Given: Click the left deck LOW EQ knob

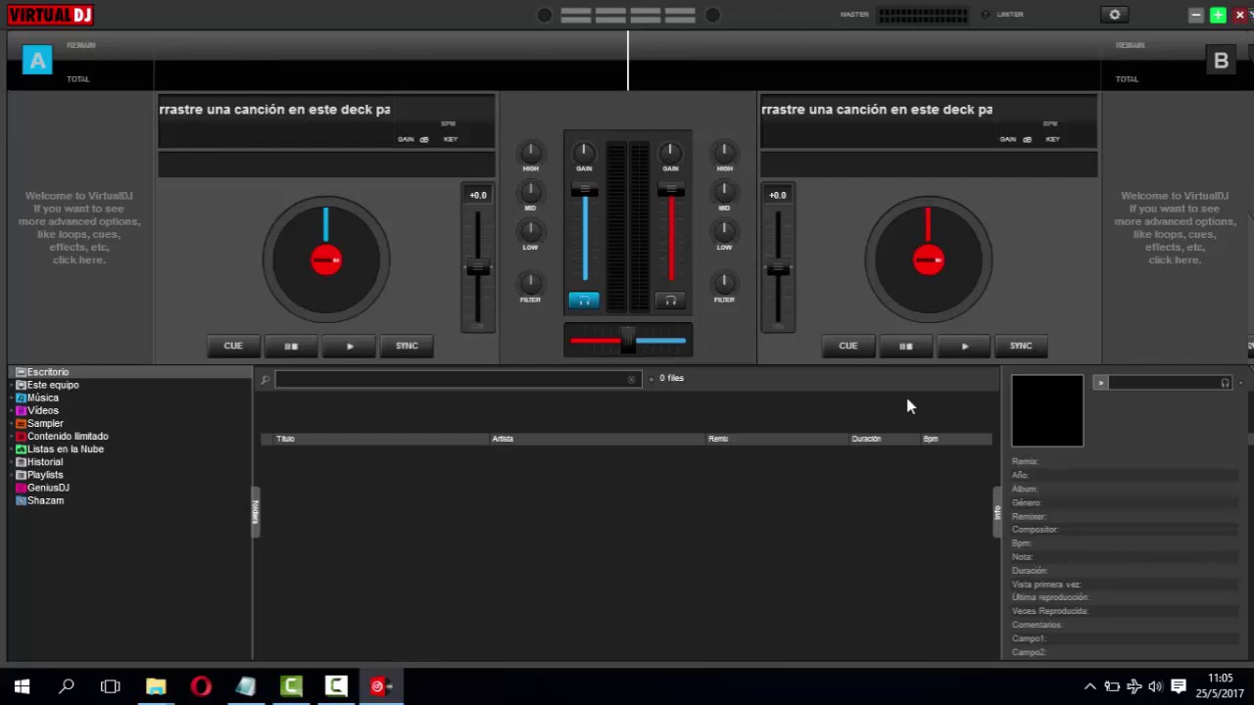Looking at the screenshot, I should tap(530, 231).
